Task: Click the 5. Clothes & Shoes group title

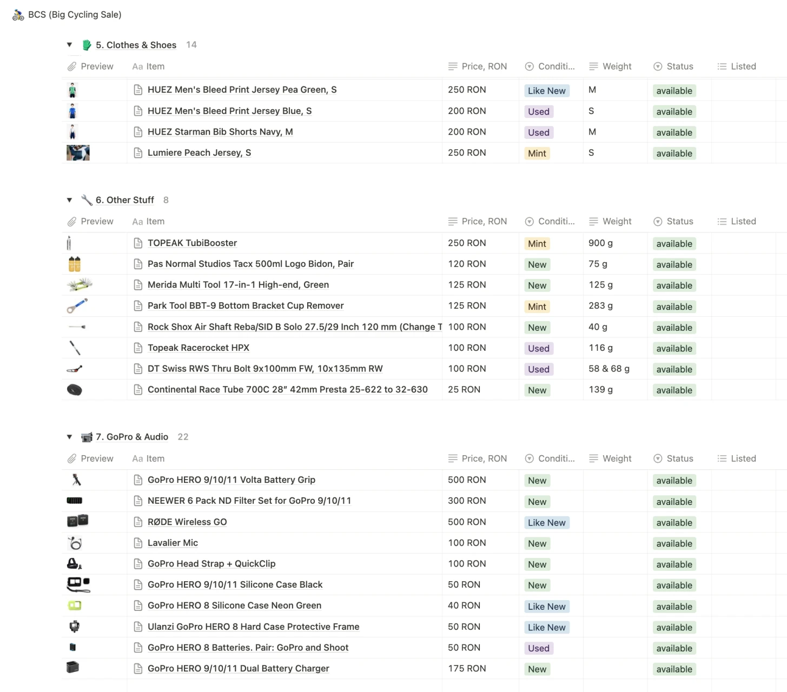Action: click(136, 45)
